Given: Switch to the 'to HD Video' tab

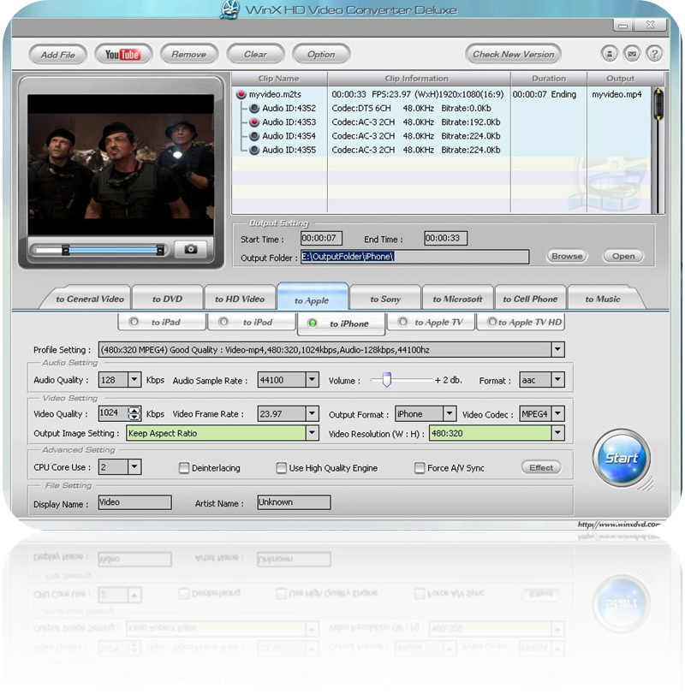Looking at the screenshot, I should (240, 299).
